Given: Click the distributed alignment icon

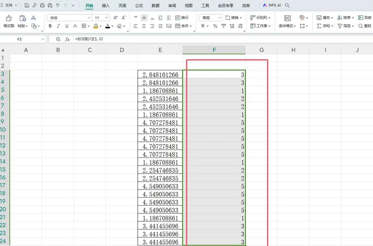Looking at the screenshot, I should click(x=169, y=26).
